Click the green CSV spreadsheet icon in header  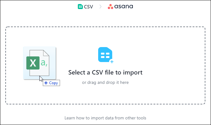80,6
